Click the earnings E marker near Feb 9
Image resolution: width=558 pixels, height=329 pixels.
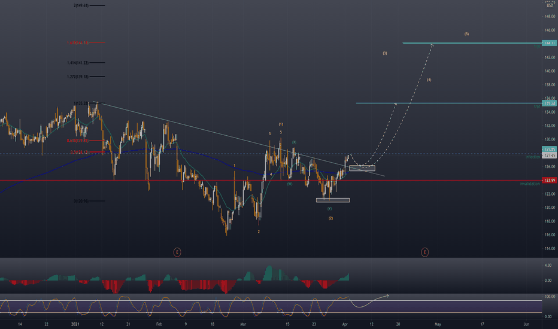(x=177, y=252)
